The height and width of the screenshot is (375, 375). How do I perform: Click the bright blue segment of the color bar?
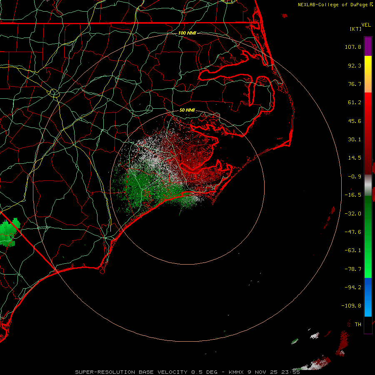click(368, 297)
